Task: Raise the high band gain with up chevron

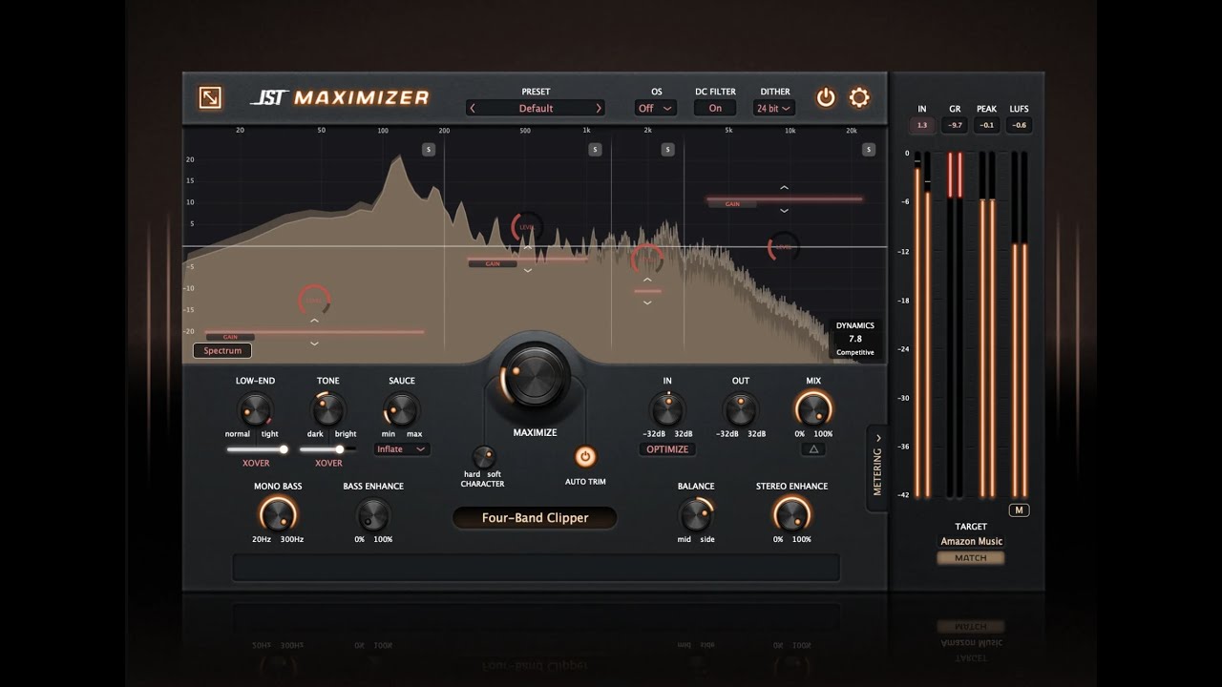Action: click(x=784, y=188)
